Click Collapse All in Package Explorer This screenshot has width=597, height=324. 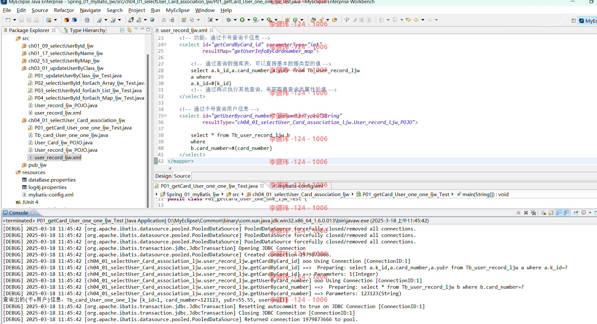(122, 30)
